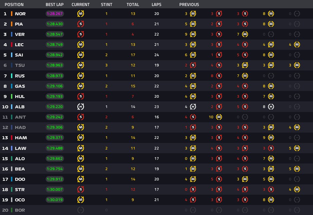Viewport: 313px width, 215px height.
Task: Click SAI's lap count 24
Action: tap(157, 55)
